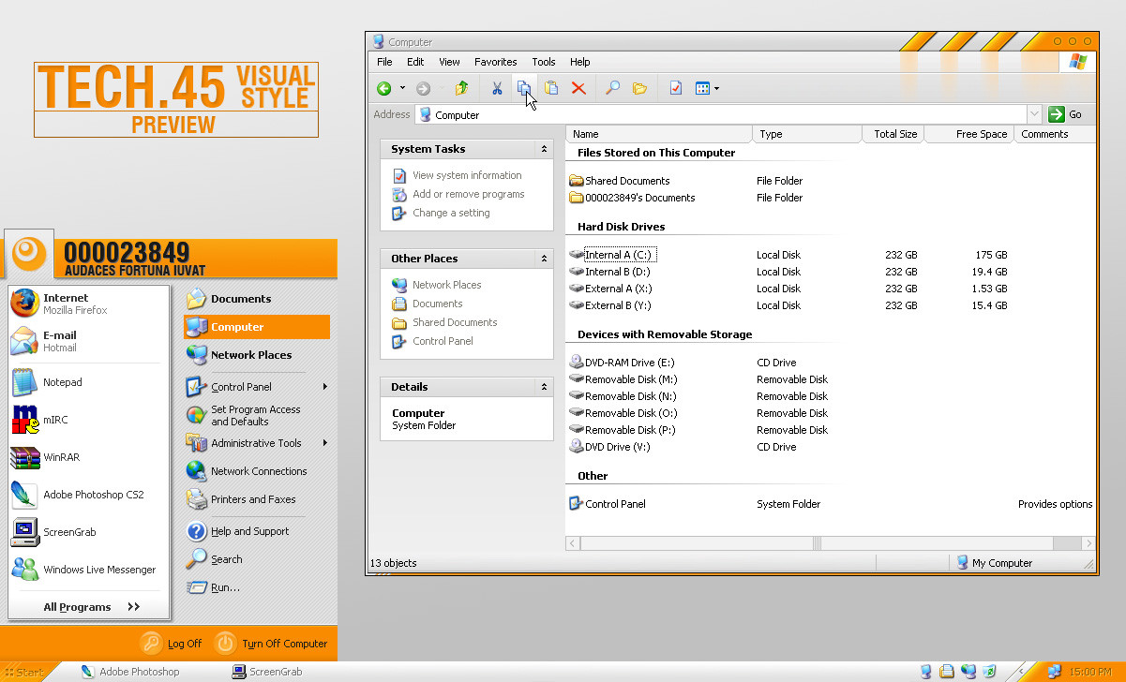Viewport: 1126px width, 682px height.
Task: Click the red X Delete toolbar icon
Action: 578,88
